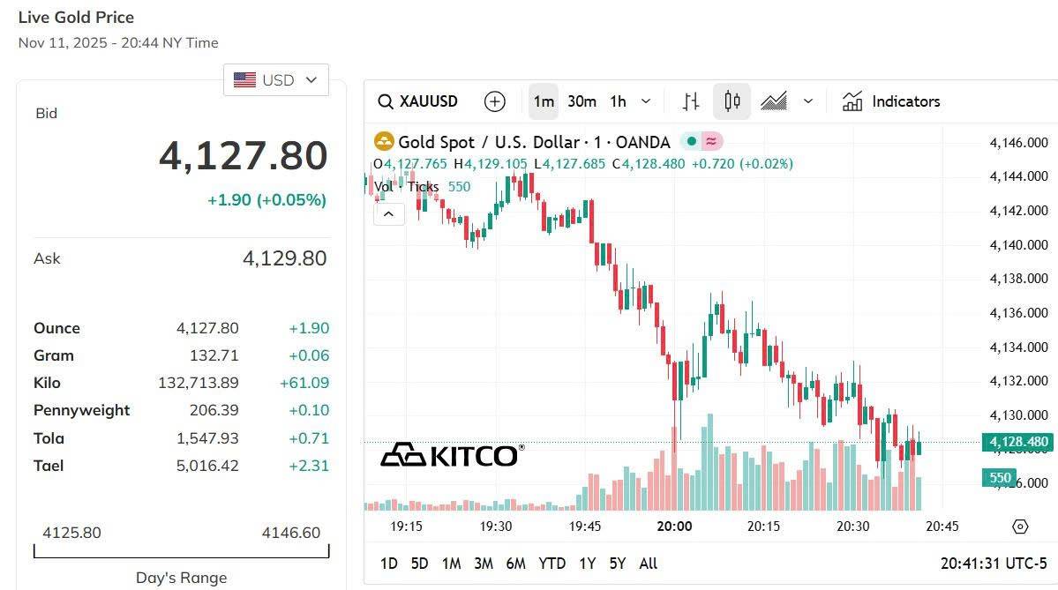Viewport: 1058px width, 590px height.
Task: Click the Kitco logo watermark
Action: pos(452,455)
